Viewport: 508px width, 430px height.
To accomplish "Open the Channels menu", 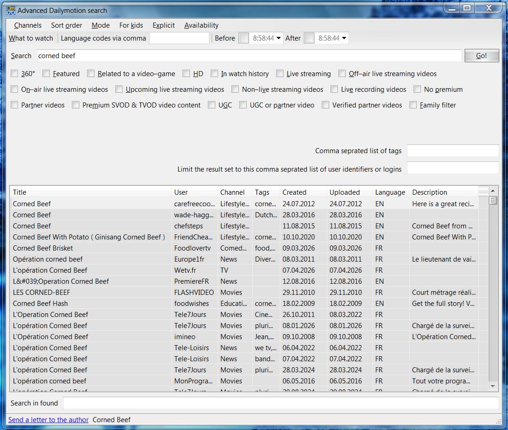I will coord(28,25).
